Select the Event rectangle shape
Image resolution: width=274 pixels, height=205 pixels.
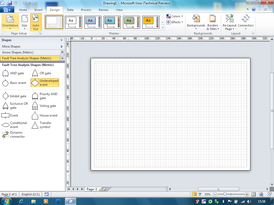click(10, 115)
